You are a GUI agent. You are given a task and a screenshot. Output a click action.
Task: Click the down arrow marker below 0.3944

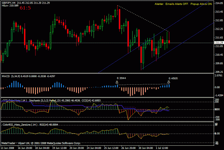coord(117,82)
